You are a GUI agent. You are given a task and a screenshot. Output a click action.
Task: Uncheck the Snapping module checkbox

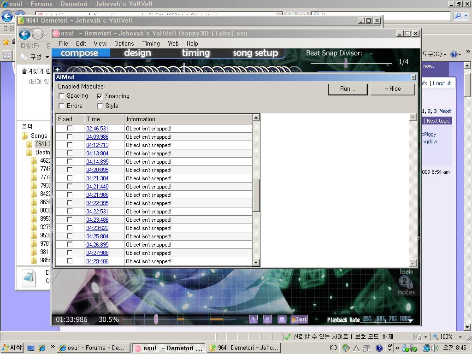(100, 96)
